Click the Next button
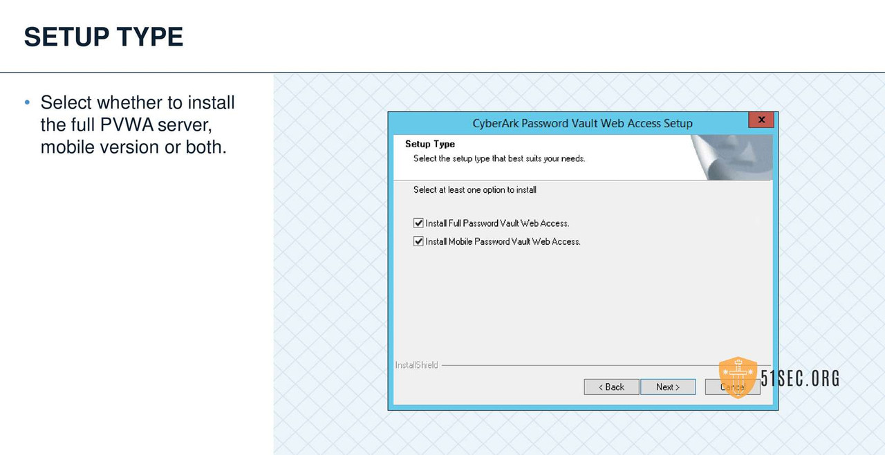Screen dimensions: 885x455 [667, 387]
